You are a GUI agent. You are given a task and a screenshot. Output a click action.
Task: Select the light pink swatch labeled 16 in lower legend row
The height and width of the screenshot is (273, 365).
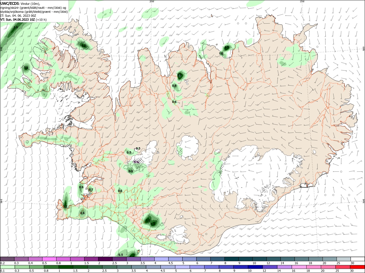[x=299, y=267]
